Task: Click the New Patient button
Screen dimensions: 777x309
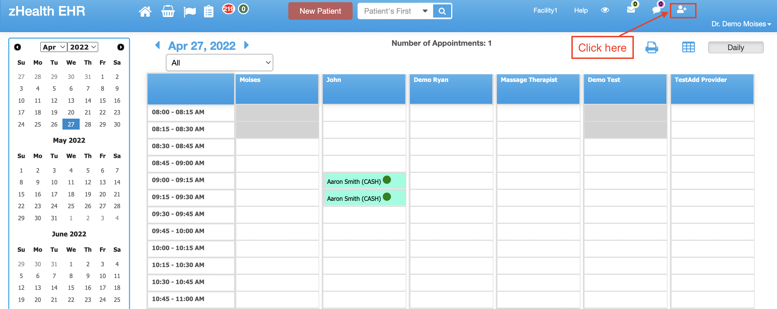Action: click(320, 11)
